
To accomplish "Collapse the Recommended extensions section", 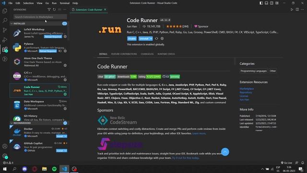I will (12, 123).
